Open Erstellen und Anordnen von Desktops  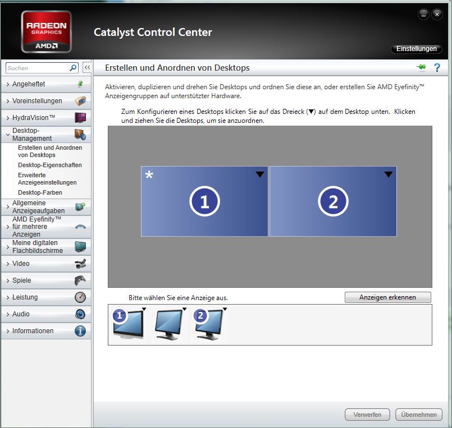point(50,151)
